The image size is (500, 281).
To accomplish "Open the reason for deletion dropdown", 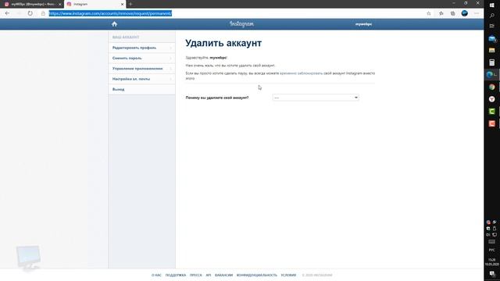I will pos(316,98).
